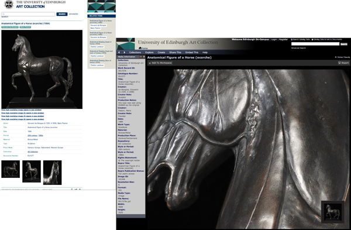Select Catalog Data & text in Documents radio
351x230 pixels.
point(312,40)
